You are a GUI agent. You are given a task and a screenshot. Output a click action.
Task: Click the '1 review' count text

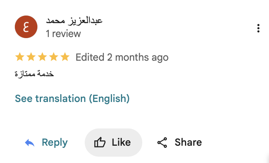tap(63, 34)
